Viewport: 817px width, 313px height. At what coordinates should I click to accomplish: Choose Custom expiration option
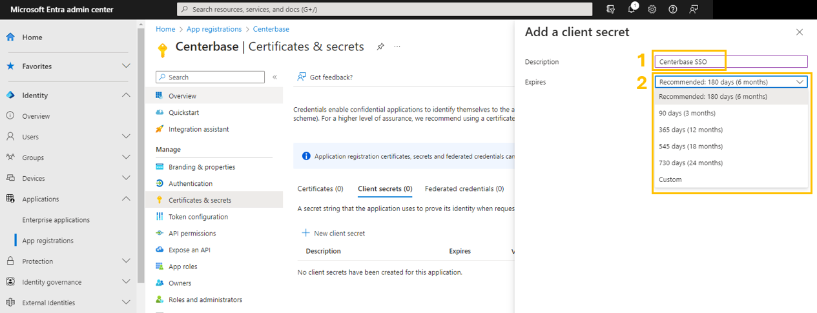coord(731,179)
